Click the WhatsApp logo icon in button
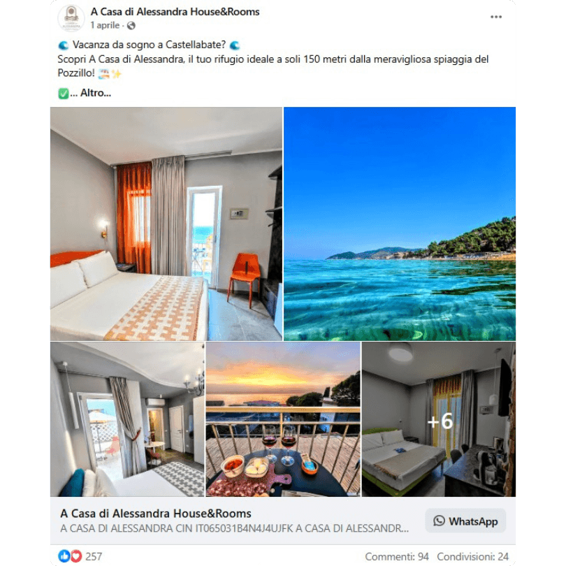The width and height of the screenshot is (566, 566). (x=439, y=521)
